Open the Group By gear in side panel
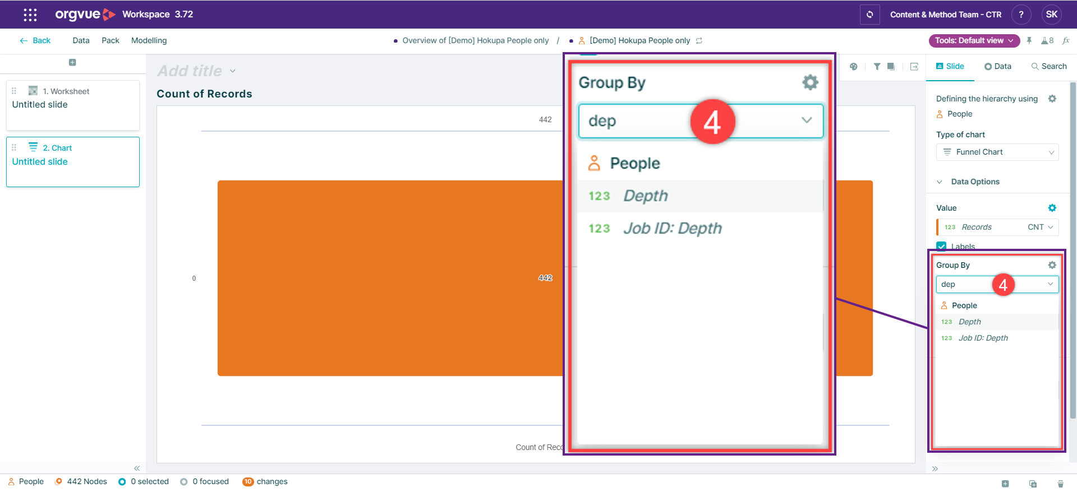Viewport: 1077px width, 492px height. (x=1052, y=265)
